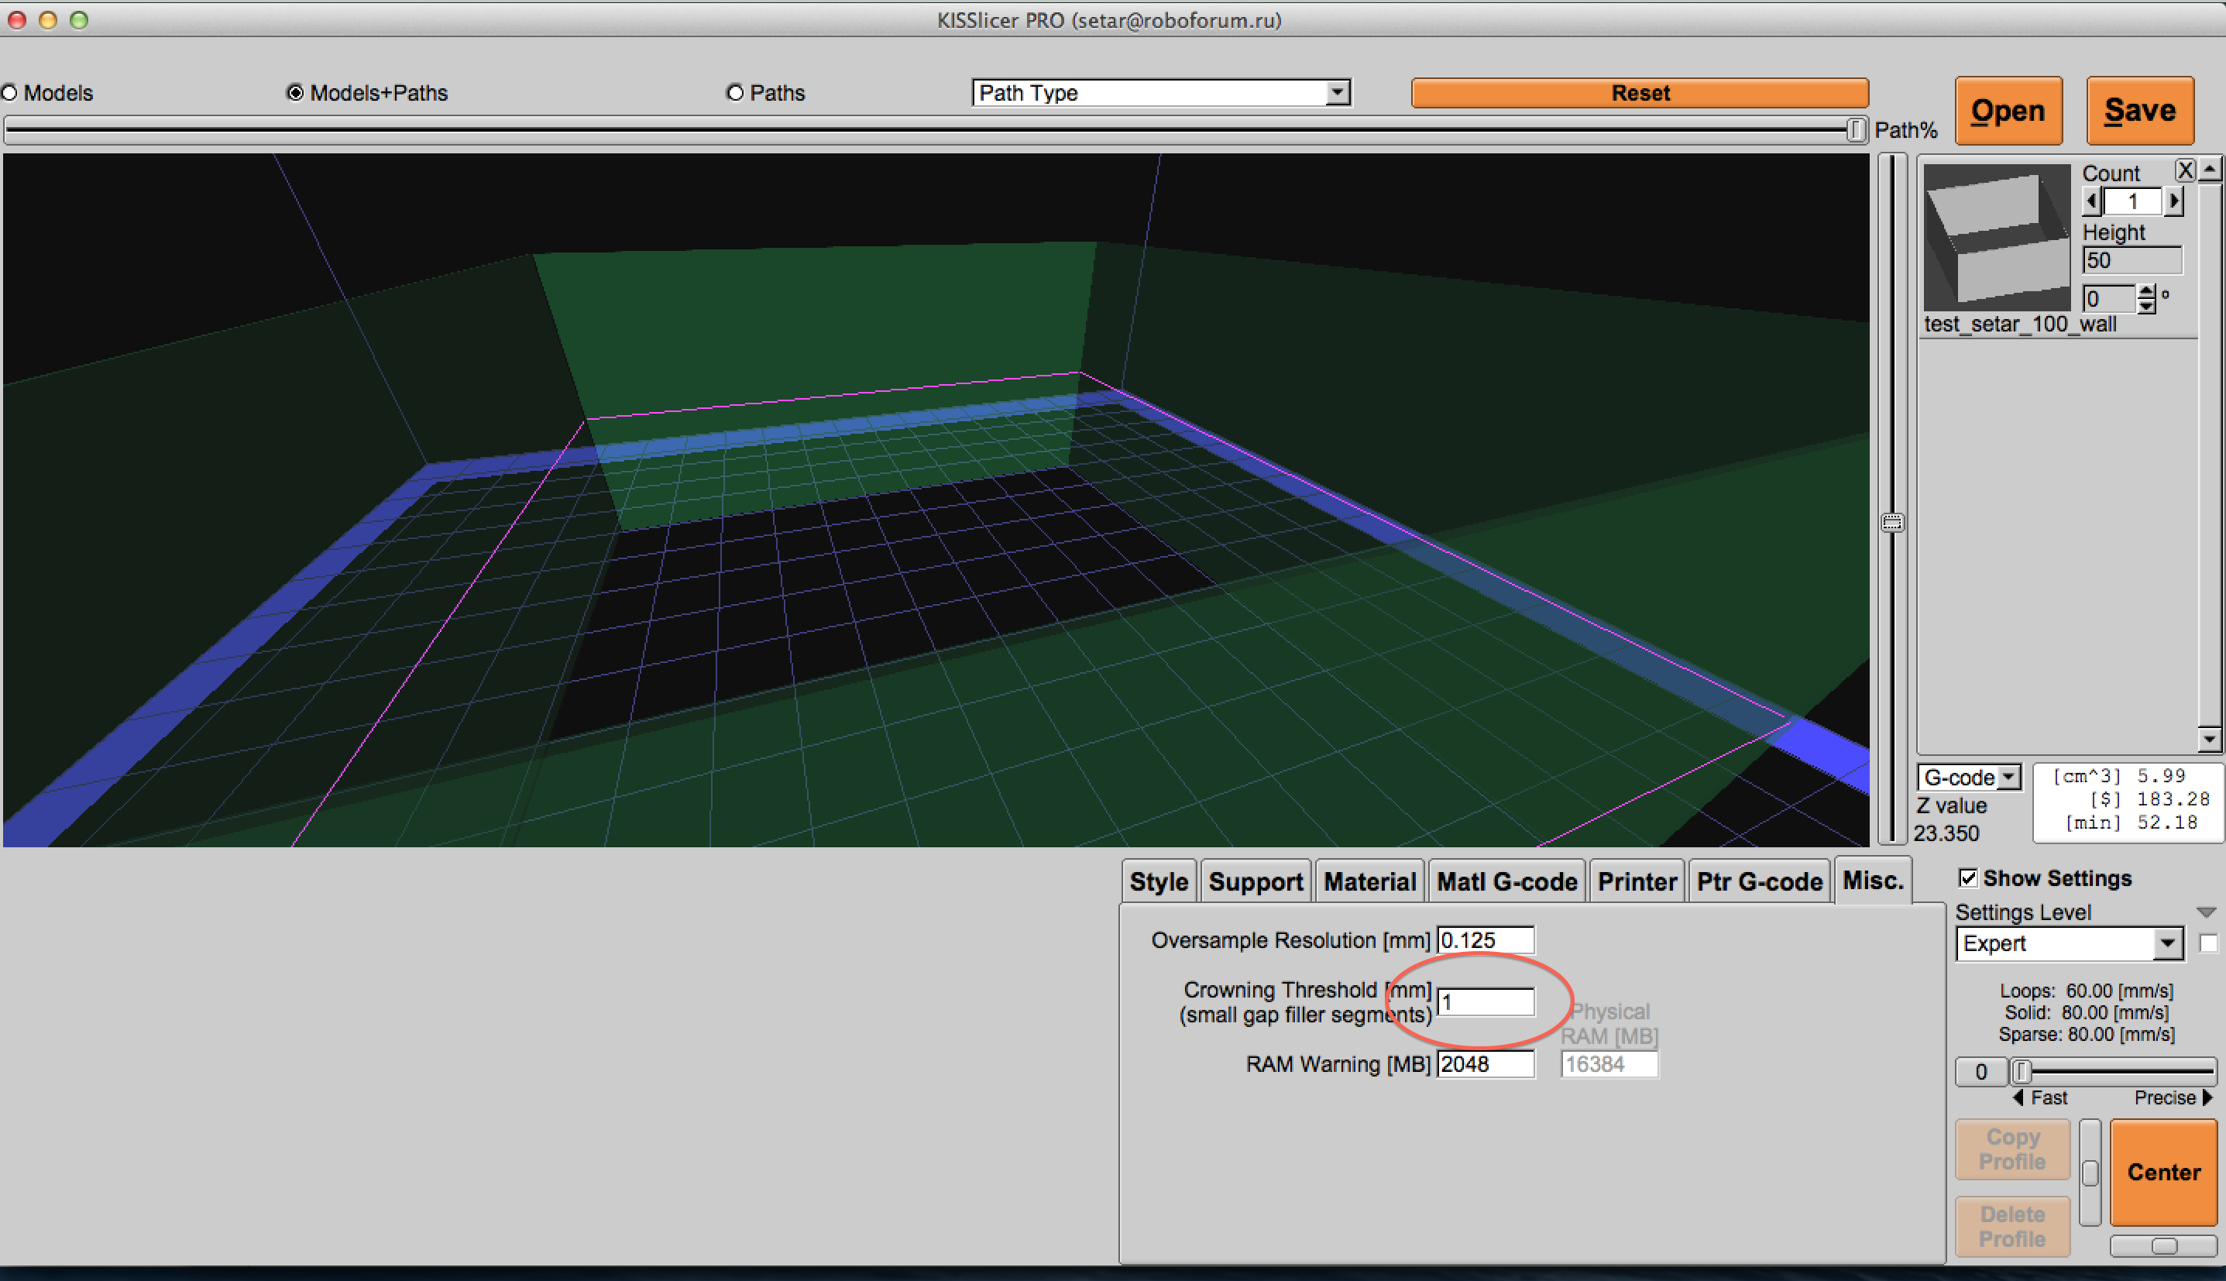Uncheck the Show Settings checkbox

(1967, 878)
